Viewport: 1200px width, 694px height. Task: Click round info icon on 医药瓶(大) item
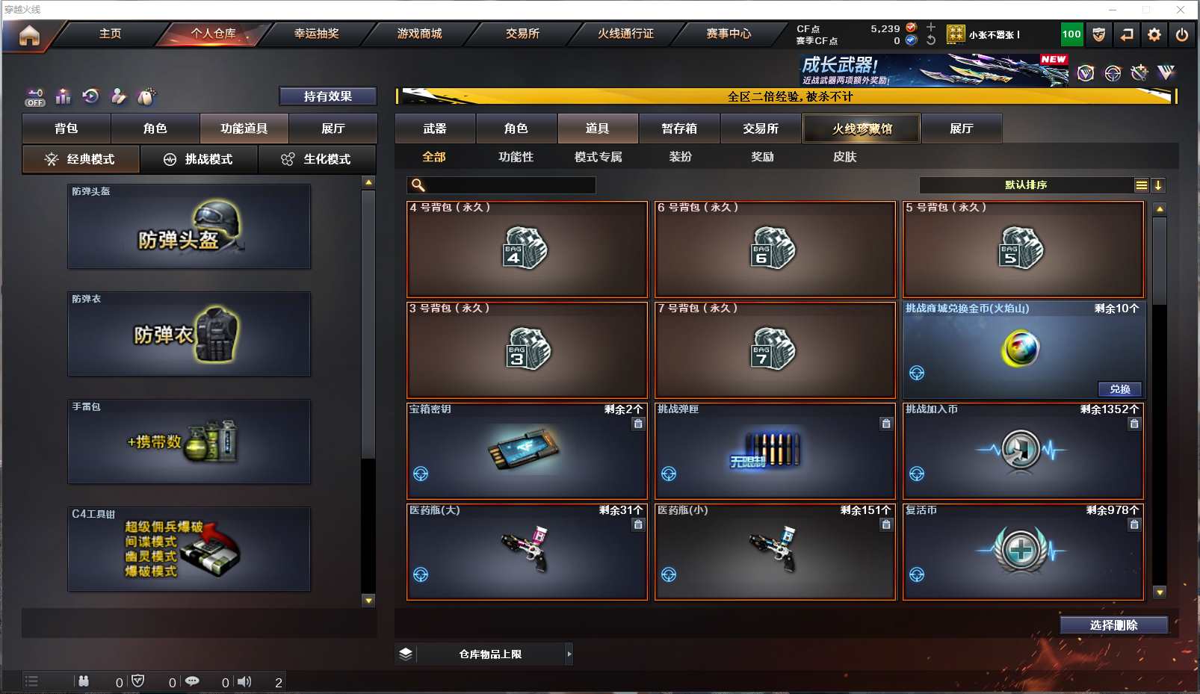coord(421,574)
